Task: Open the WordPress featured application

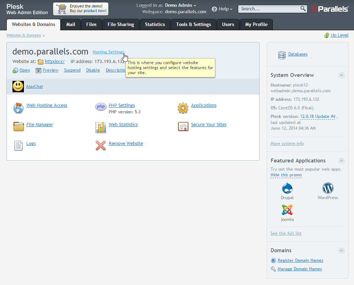Action: (328, 191)
